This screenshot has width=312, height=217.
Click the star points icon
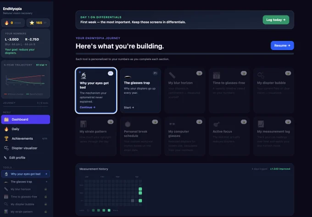[32, 23]
